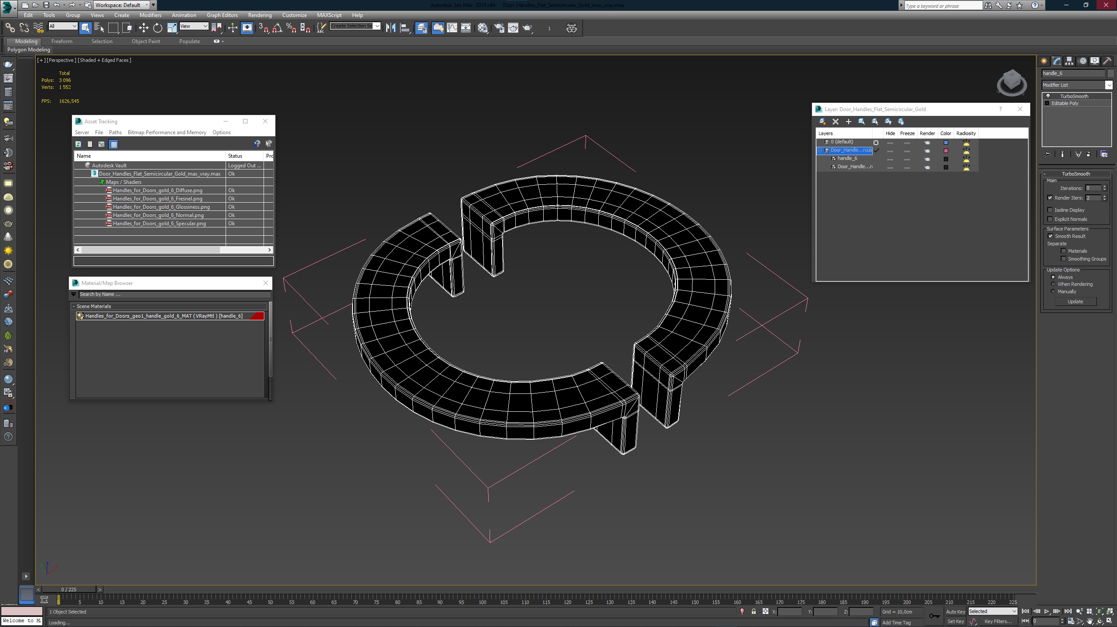Open the MAXScript menu
The height and width of the screenshot is (627, 1117).
tap(329, 15)
